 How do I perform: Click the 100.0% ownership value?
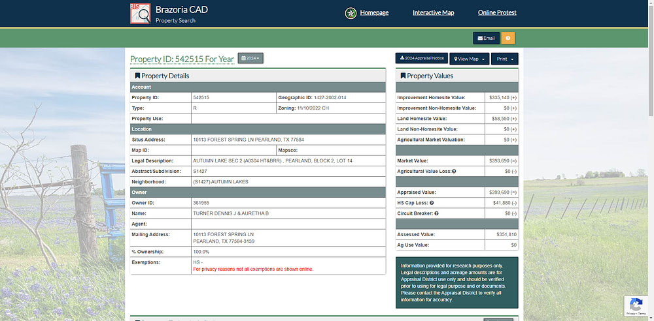click(201, 252)
